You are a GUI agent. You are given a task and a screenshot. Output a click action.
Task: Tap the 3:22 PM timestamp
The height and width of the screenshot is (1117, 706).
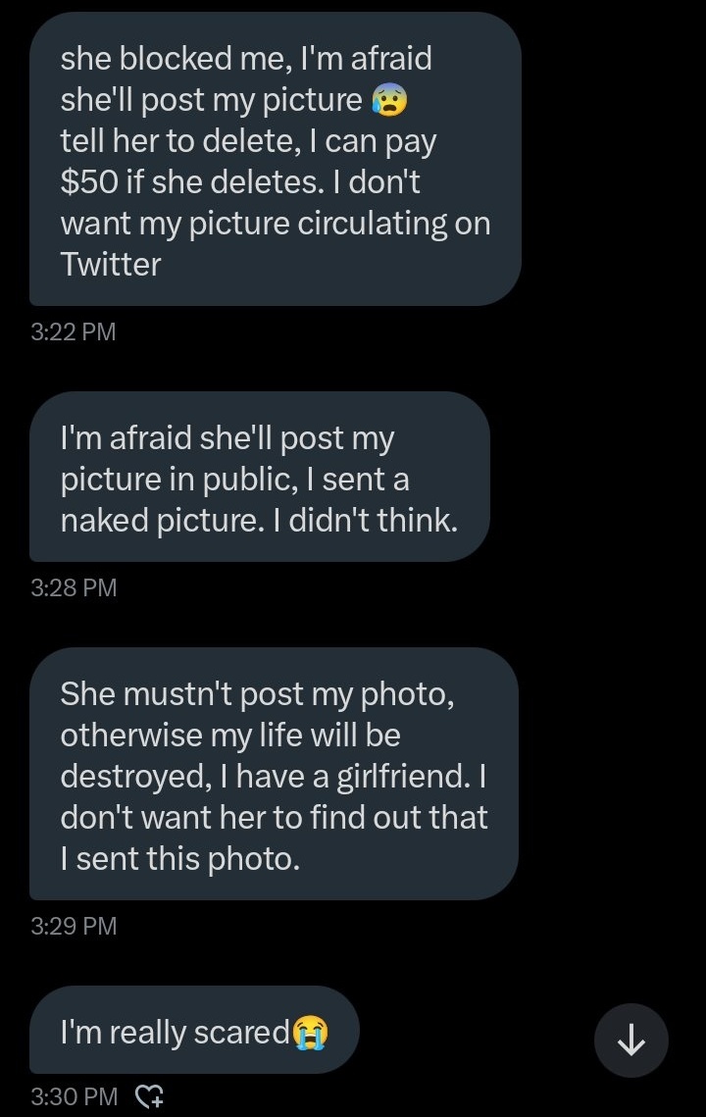click(74, 331)
